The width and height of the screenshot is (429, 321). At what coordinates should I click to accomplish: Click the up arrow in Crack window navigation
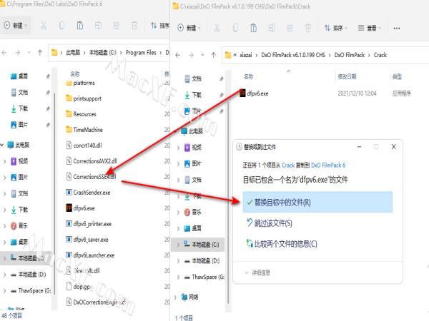(x=213, y=55)
